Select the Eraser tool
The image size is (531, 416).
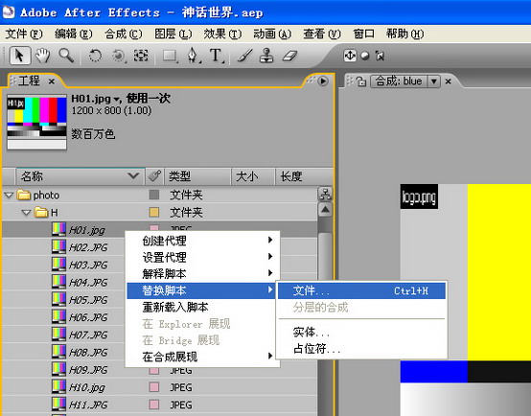point(289,56)
